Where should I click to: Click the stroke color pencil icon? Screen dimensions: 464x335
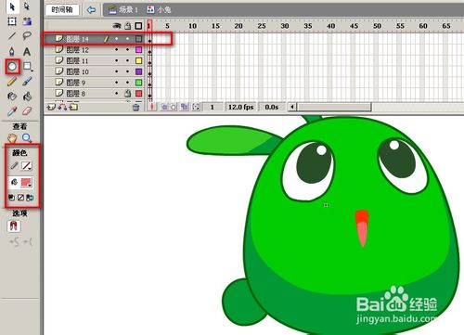click(x=14, y=166)
